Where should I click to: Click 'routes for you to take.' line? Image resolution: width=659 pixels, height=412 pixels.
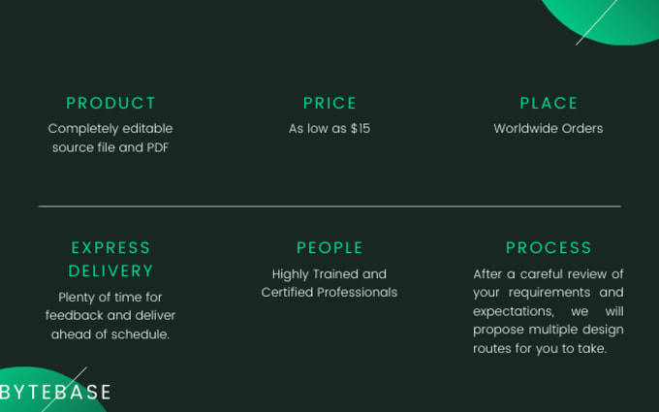pyautogui.click(x=540, y=349)
